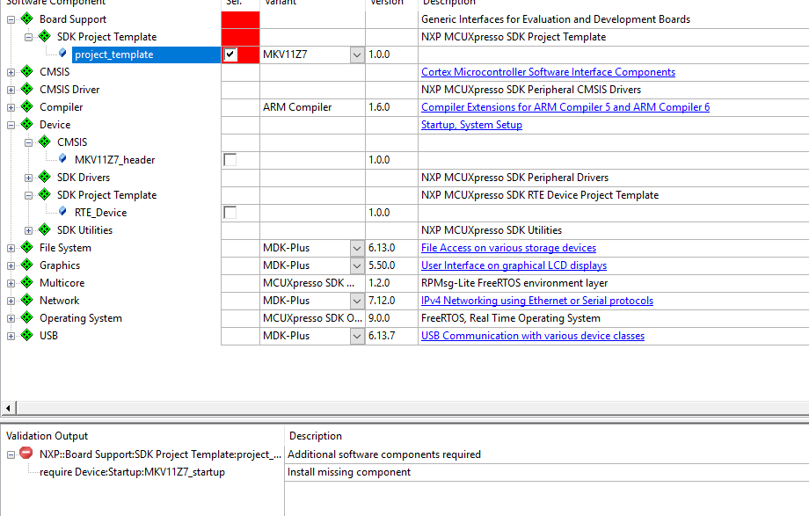Click the CMSIS group icon under Device

click(44, 142)
